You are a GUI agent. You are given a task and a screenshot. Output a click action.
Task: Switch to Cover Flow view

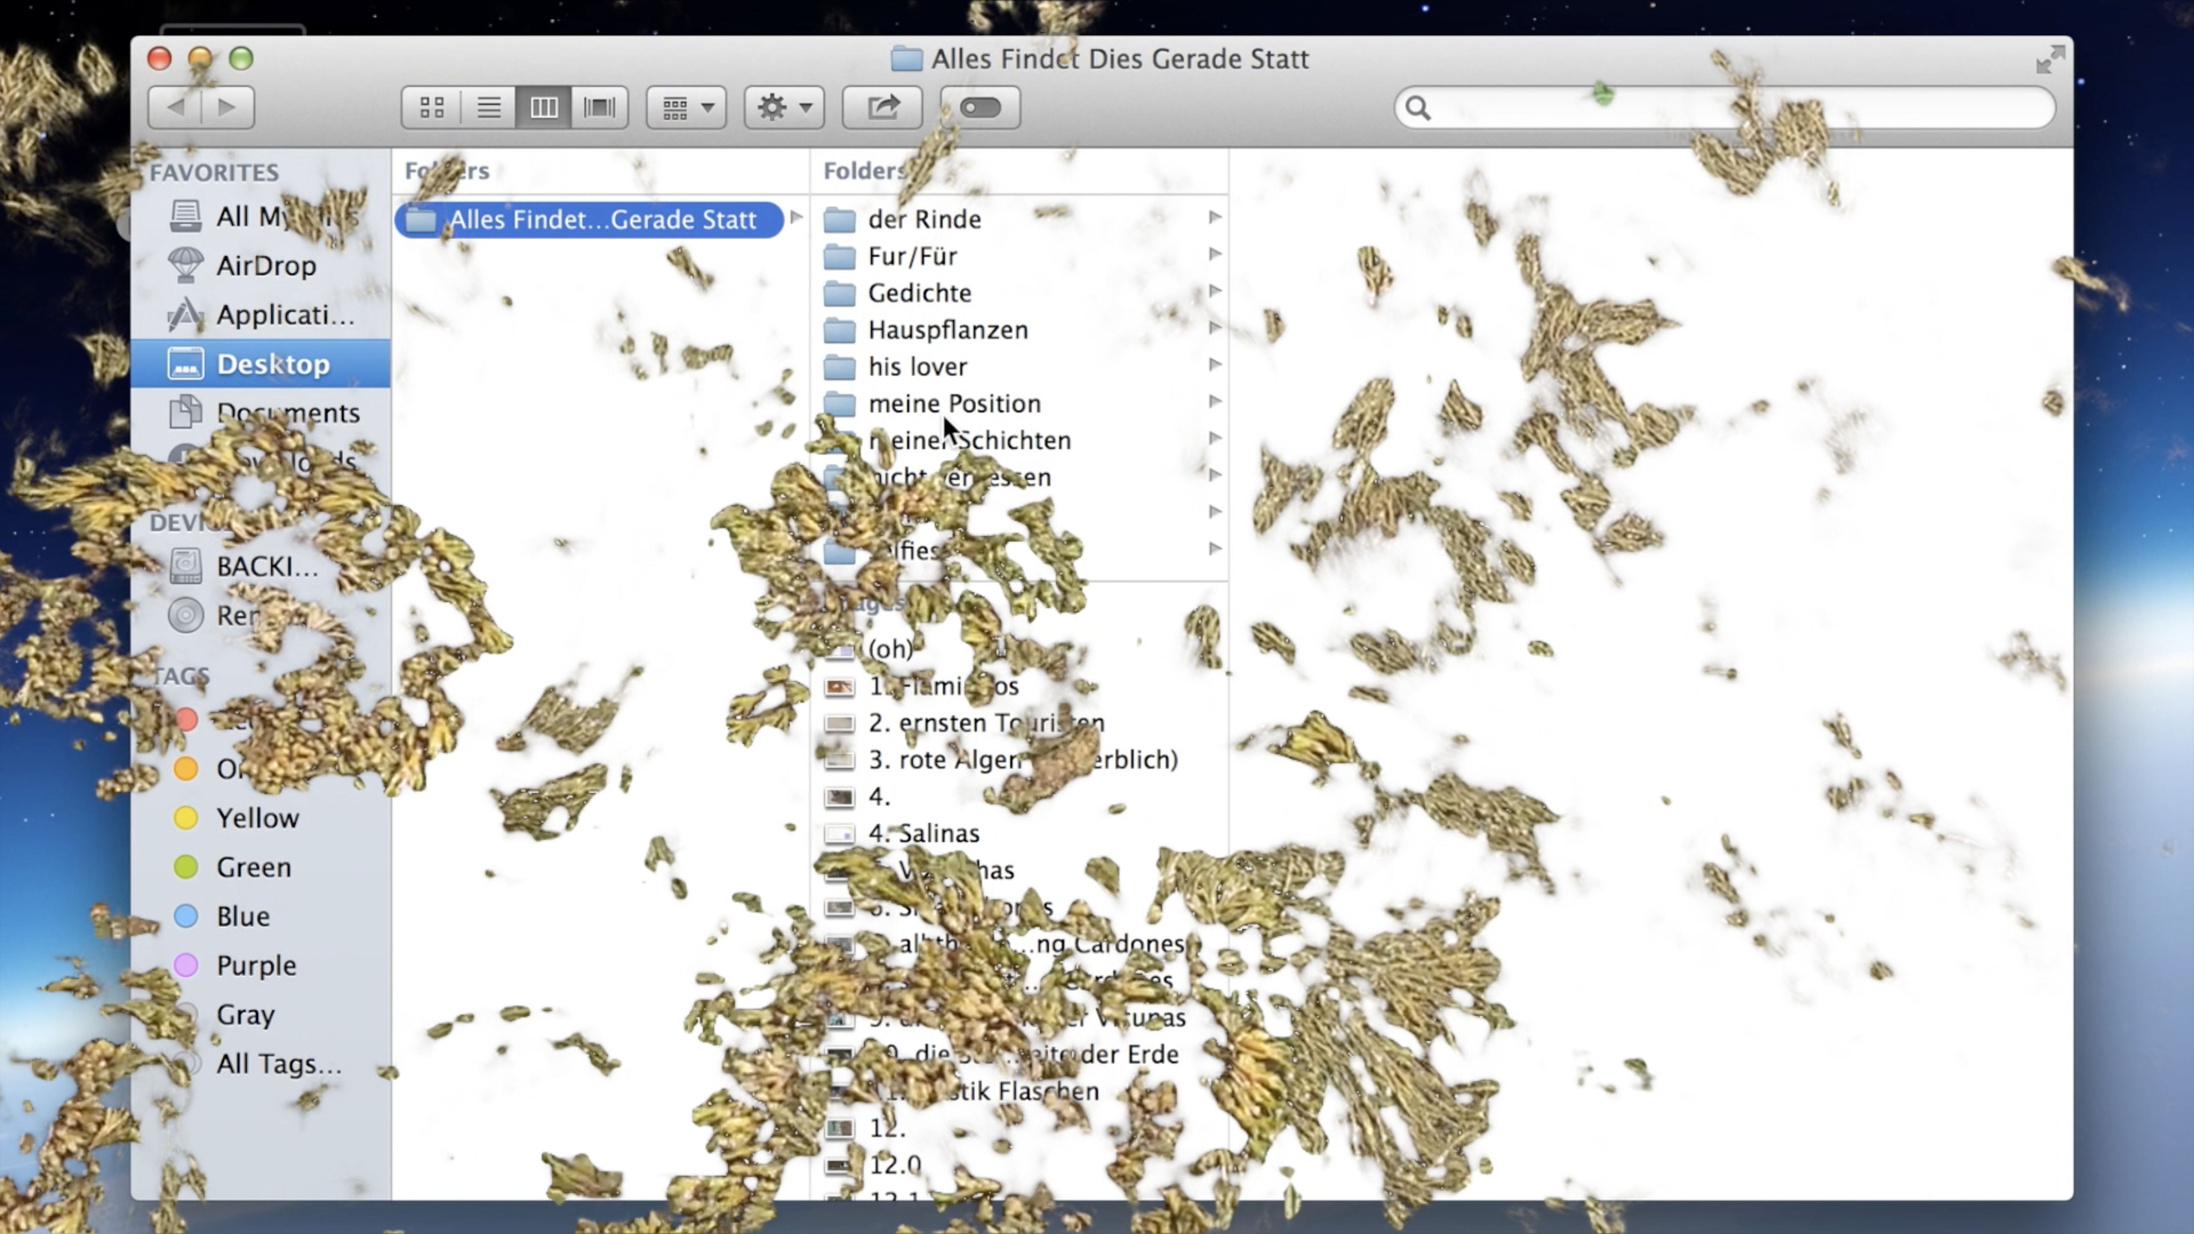[599, 107]
